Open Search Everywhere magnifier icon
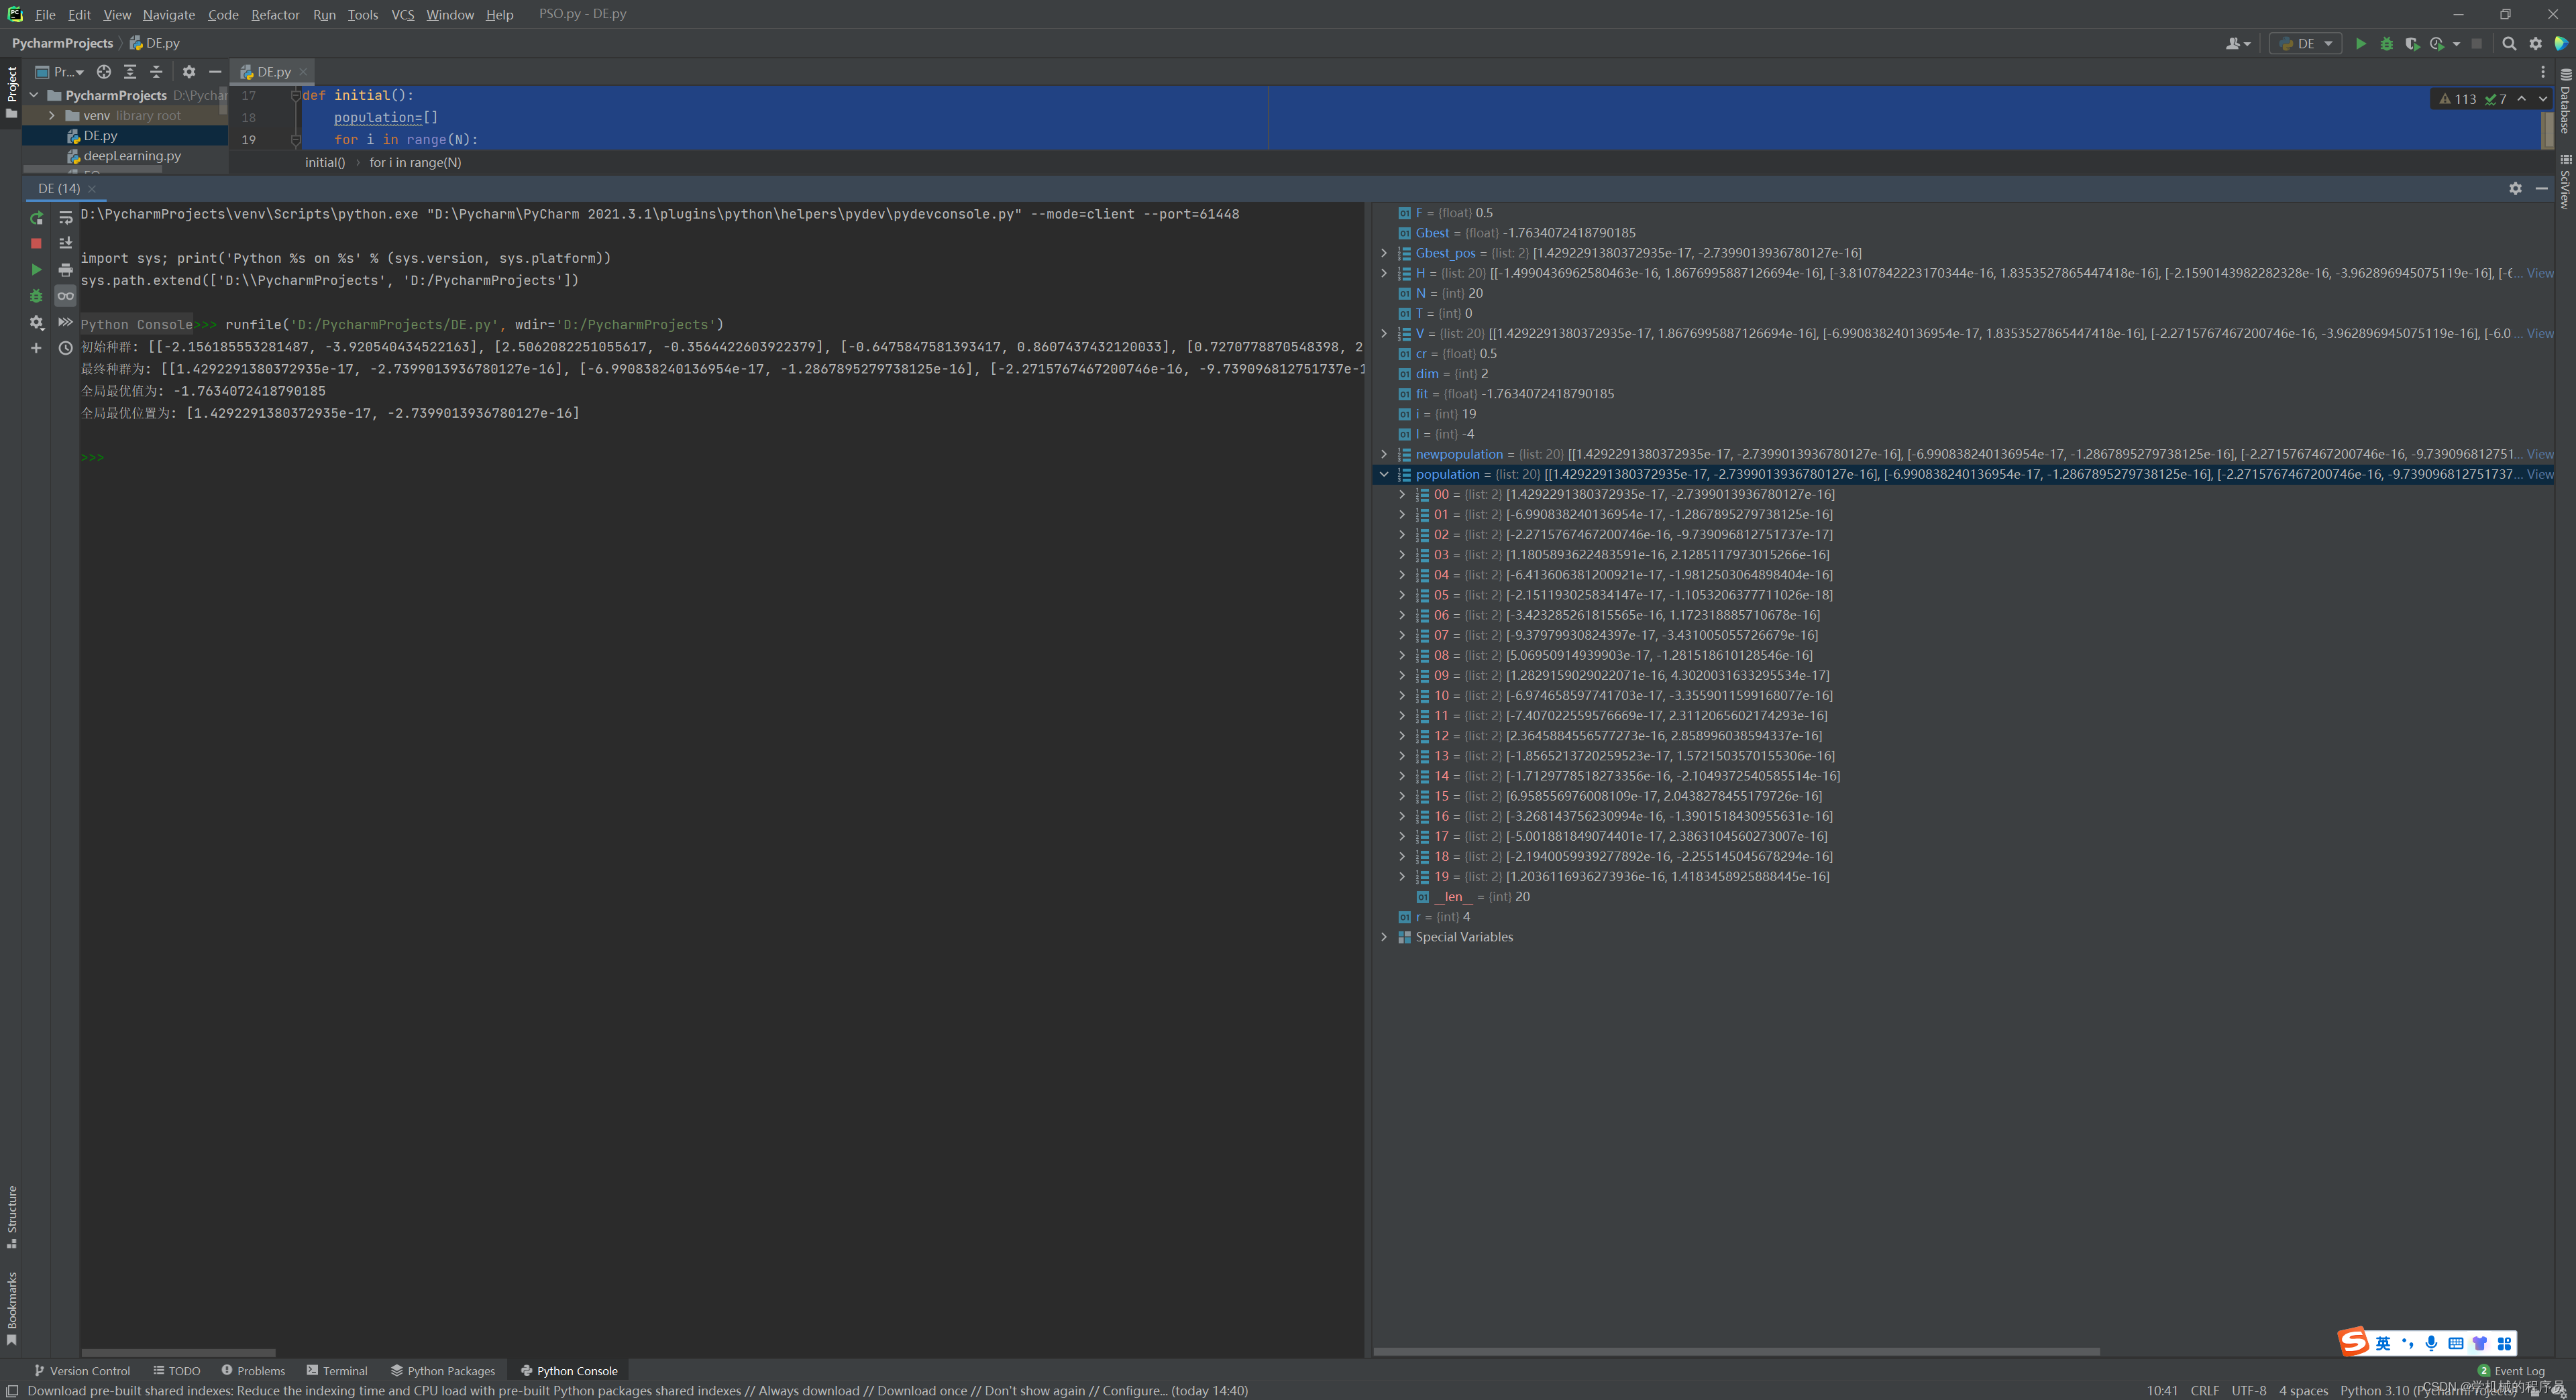The width and height of the screenshot is (2576, 1400). pos(2508,44)
